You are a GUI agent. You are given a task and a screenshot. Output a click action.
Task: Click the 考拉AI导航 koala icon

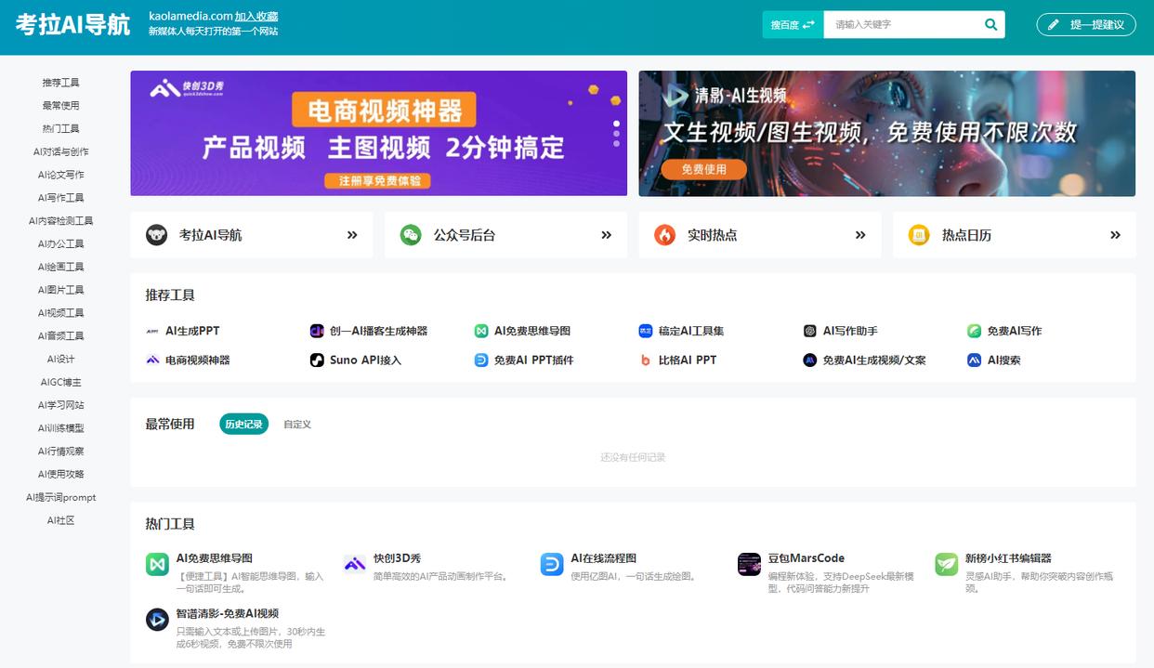pyautogui.click(x=156, y=235)
